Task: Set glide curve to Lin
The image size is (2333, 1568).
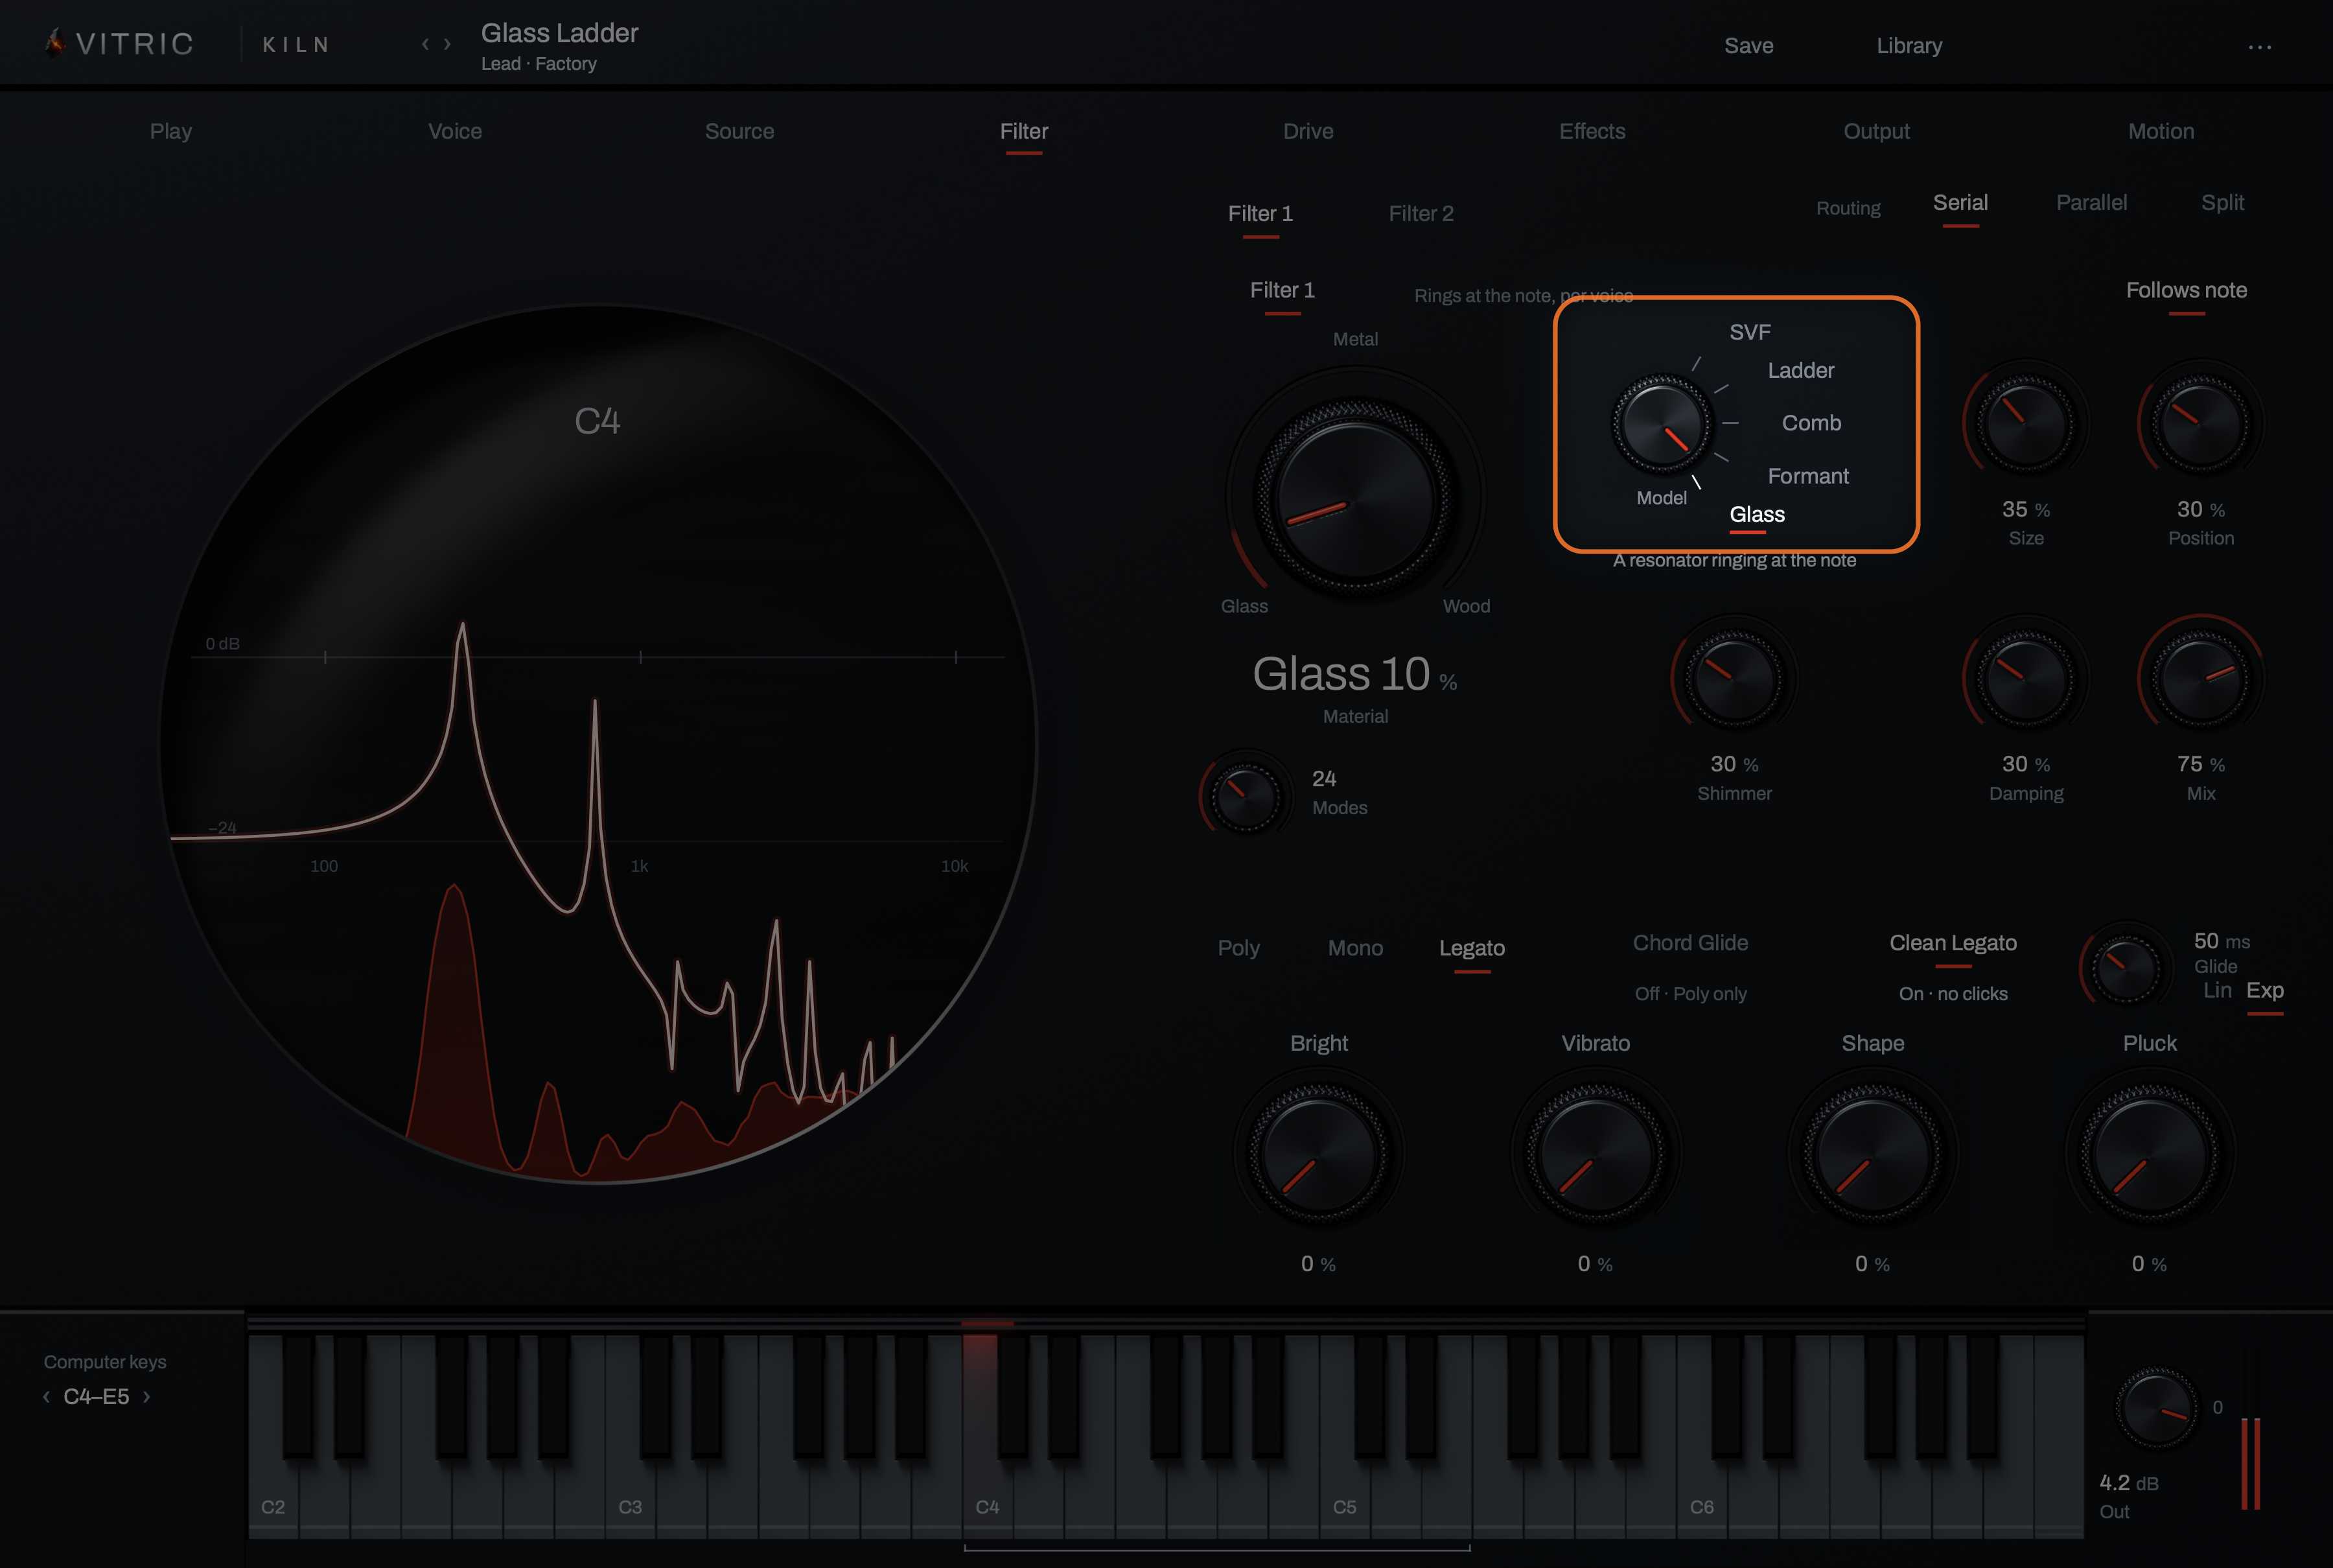Action: tap(2217, 990)
